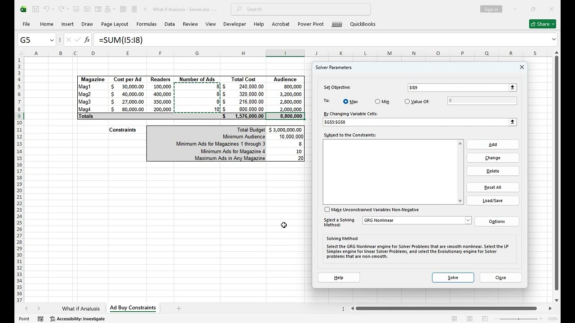Open Solver Options button
This screenshot has width=575, height=323.
tap(497, 222)
